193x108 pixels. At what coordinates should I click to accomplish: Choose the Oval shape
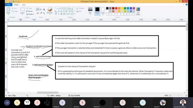62,9
